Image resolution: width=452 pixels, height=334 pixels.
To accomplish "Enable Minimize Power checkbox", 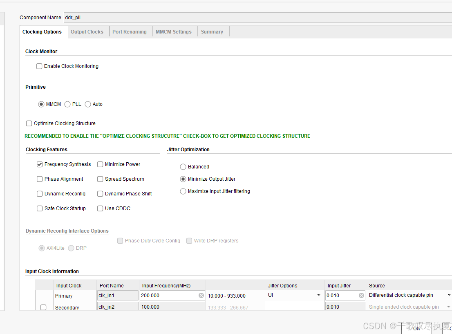I will [100, 164].
